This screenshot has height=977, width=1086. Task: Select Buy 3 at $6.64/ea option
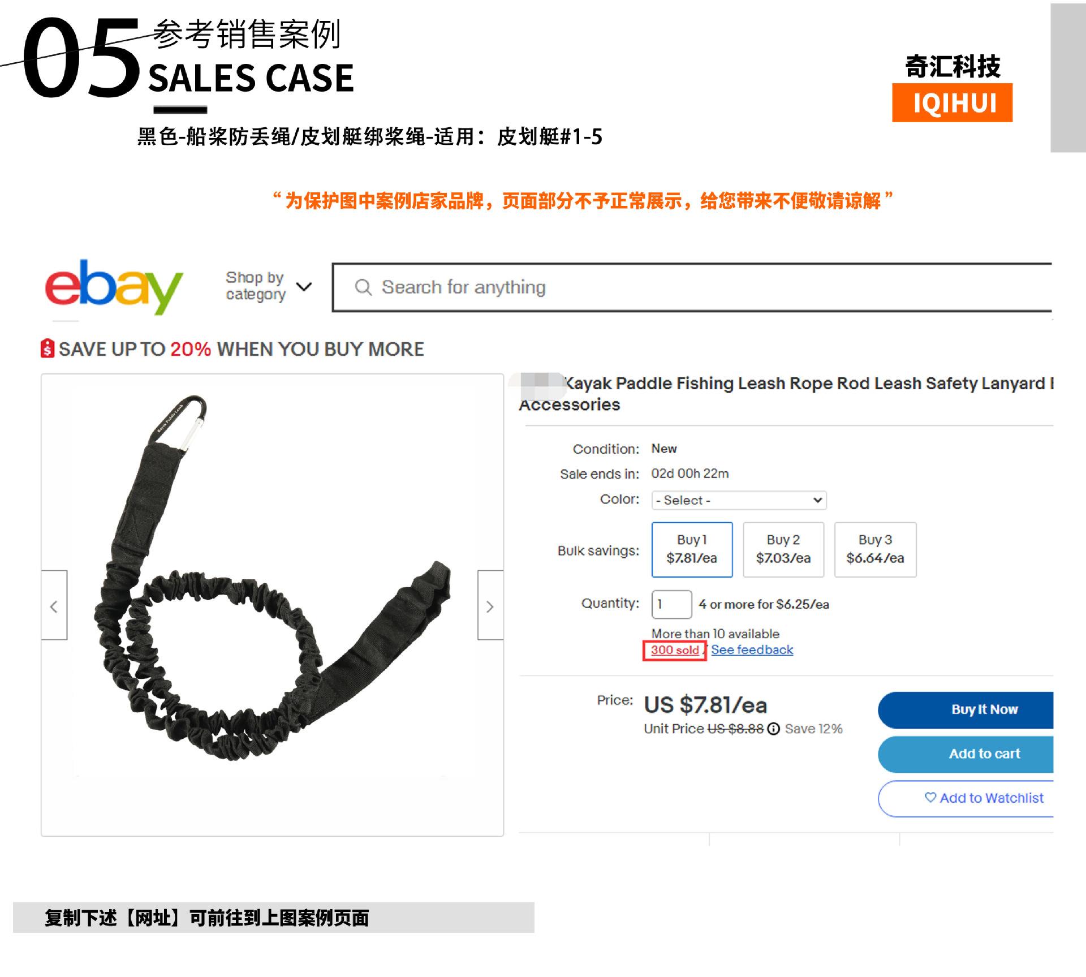875,549
